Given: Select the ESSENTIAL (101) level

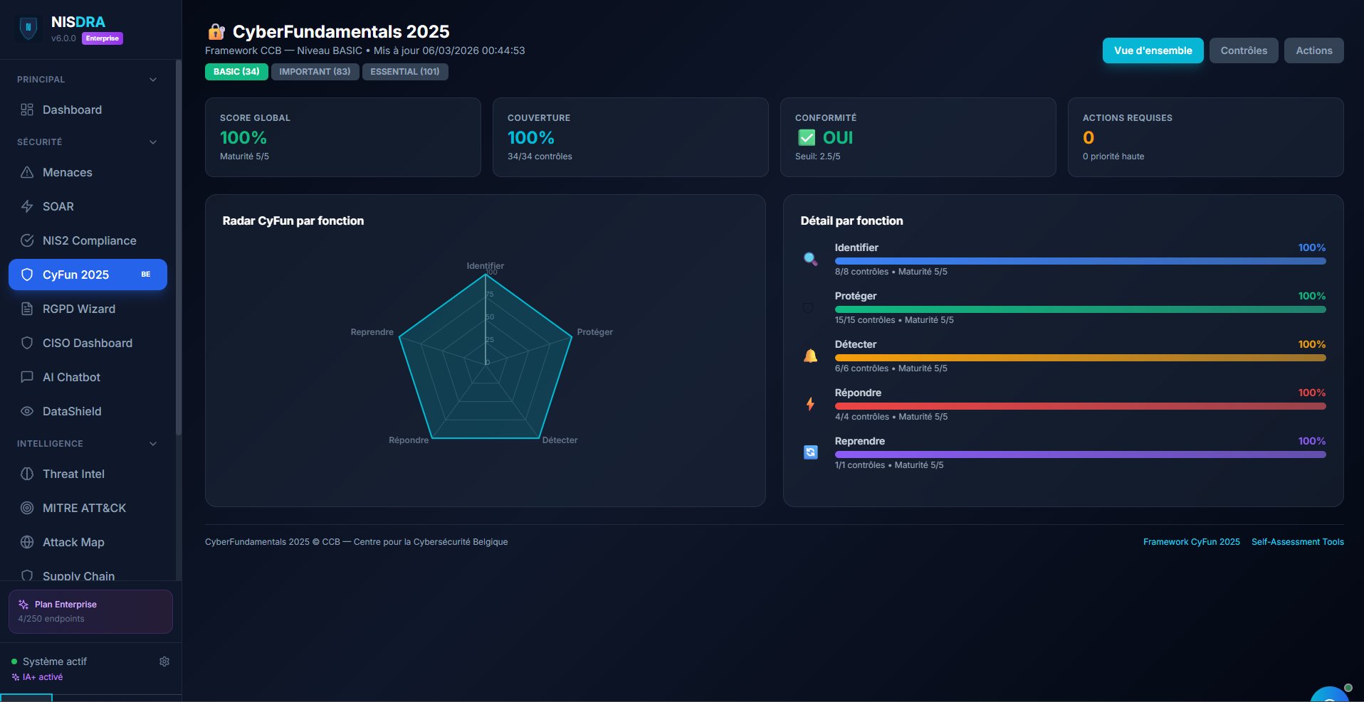Looking at the screenshot, I should 405,72.
